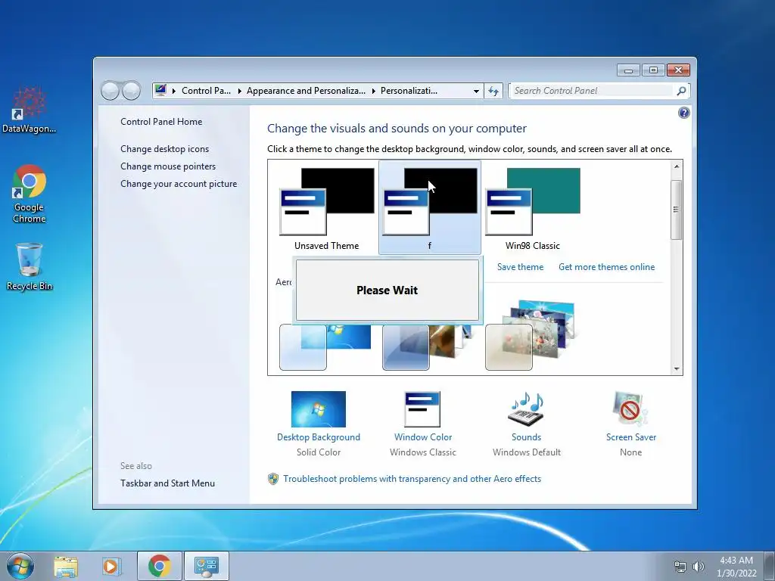Click the network tray icon
The image size is (775, 581).
click(680, 567)
